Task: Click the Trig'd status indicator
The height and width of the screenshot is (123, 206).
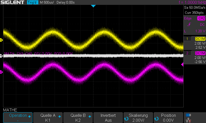Action: coord(33,2)
